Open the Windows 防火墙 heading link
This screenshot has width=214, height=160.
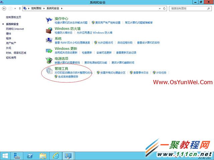[x=68, y=29]
